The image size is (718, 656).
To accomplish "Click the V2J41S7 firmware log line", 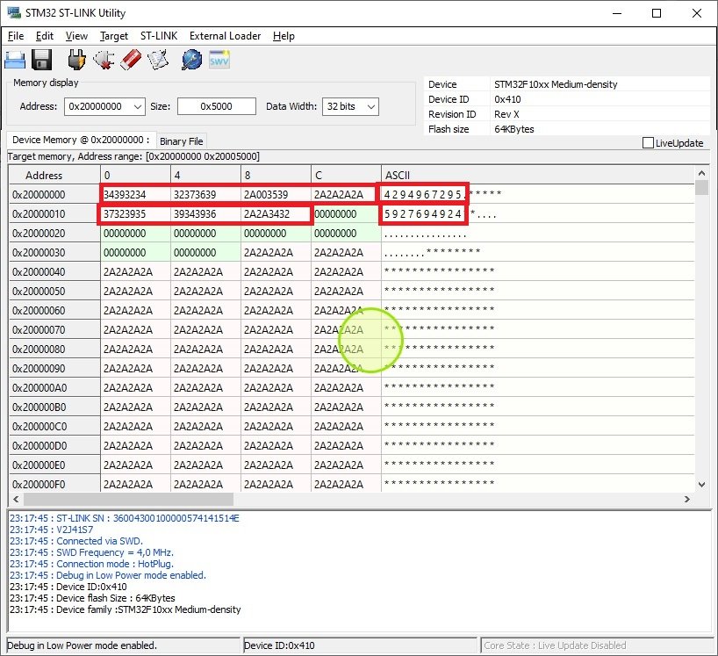I will 51,530.
